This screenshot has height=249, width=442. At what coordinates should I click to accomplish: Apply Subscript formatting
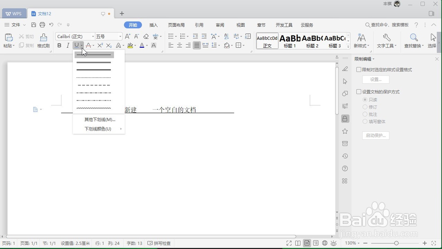[x=109, y=46]
